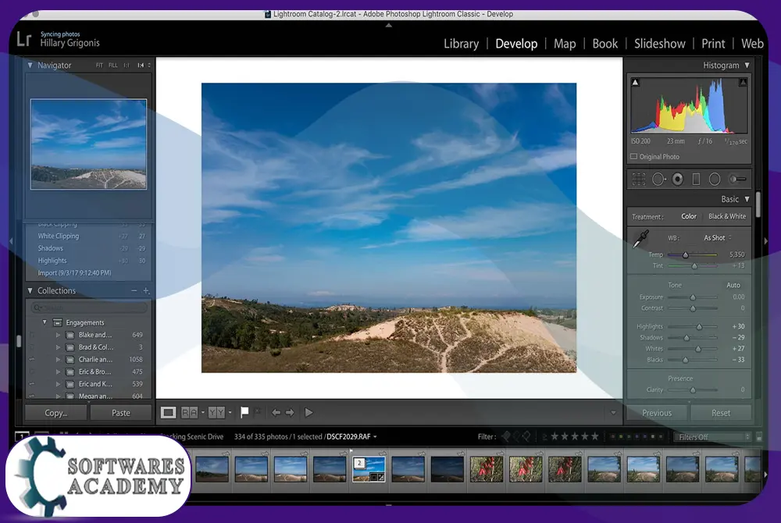Collapse the Collections panel
Viewport: 781px width, 523px height.
(30, 290)
